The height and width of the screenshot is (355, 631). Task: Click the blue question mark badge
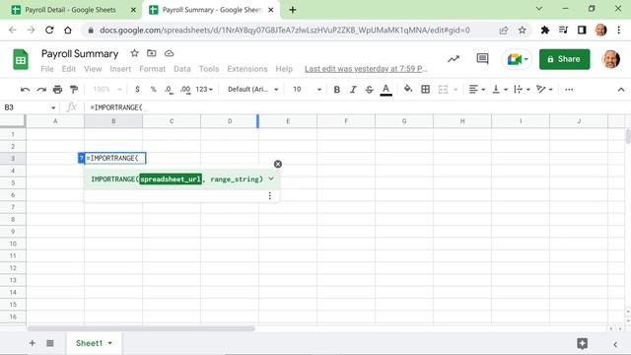click(81, 158)
